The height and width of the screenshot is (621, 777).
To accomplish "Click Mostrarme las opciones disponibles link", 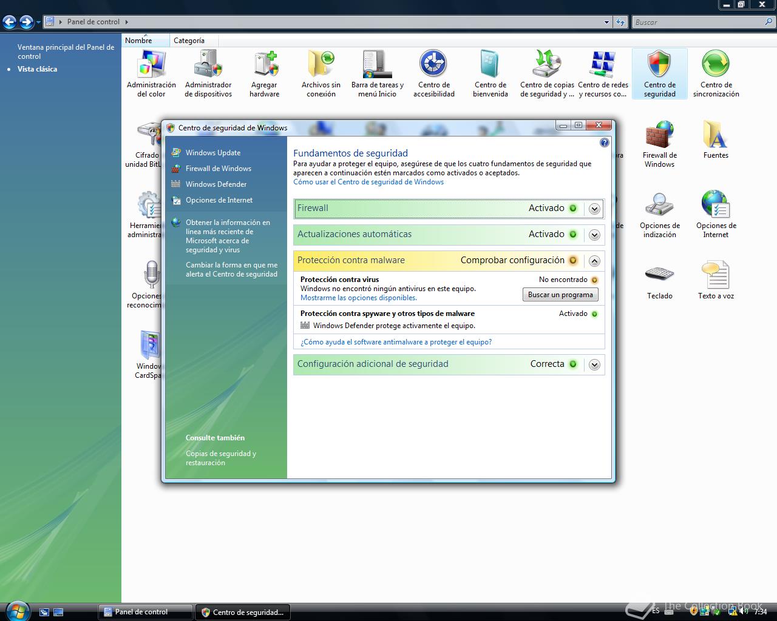I will (359, 298).
